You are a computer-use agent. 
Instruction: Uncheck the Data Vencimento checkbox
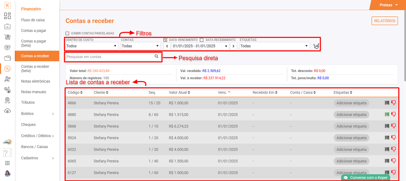pos(165,40)
